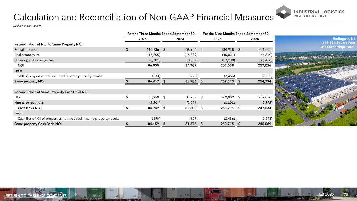The width and height of the screenshot is (357, 201).
Task: Click the 'For the Nine Months Ended September 30' header
Action: (236, 33)
